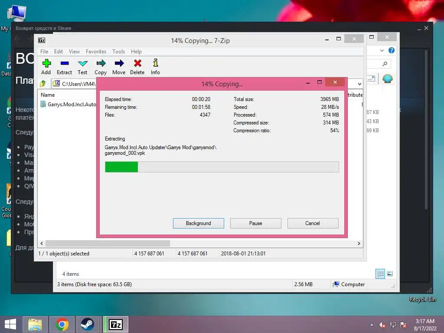Open the View menu
The height and width of the screenshot is (333, 444).
click(75, 52)
